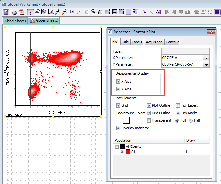Click the zoom in magnifier
Image resolution: width=221 pixels, height=184 pixels.
pos(58,12)
